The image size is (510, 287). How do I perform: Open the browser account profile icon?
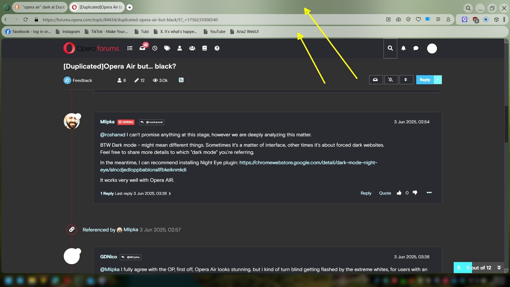click(448, 19)
